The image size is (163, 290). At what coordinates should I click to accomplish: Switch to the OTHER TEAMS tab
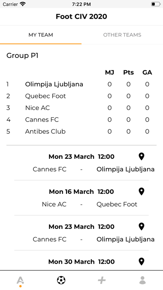(122, 35)
